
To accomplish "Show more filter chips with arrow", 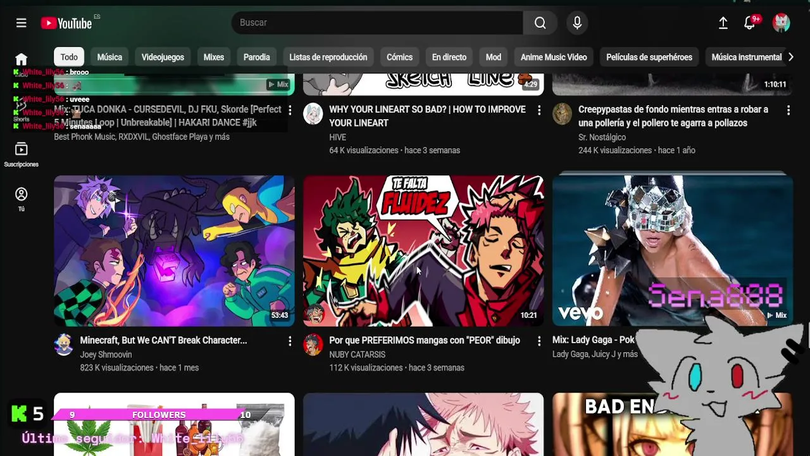I will tap(790, 57).
